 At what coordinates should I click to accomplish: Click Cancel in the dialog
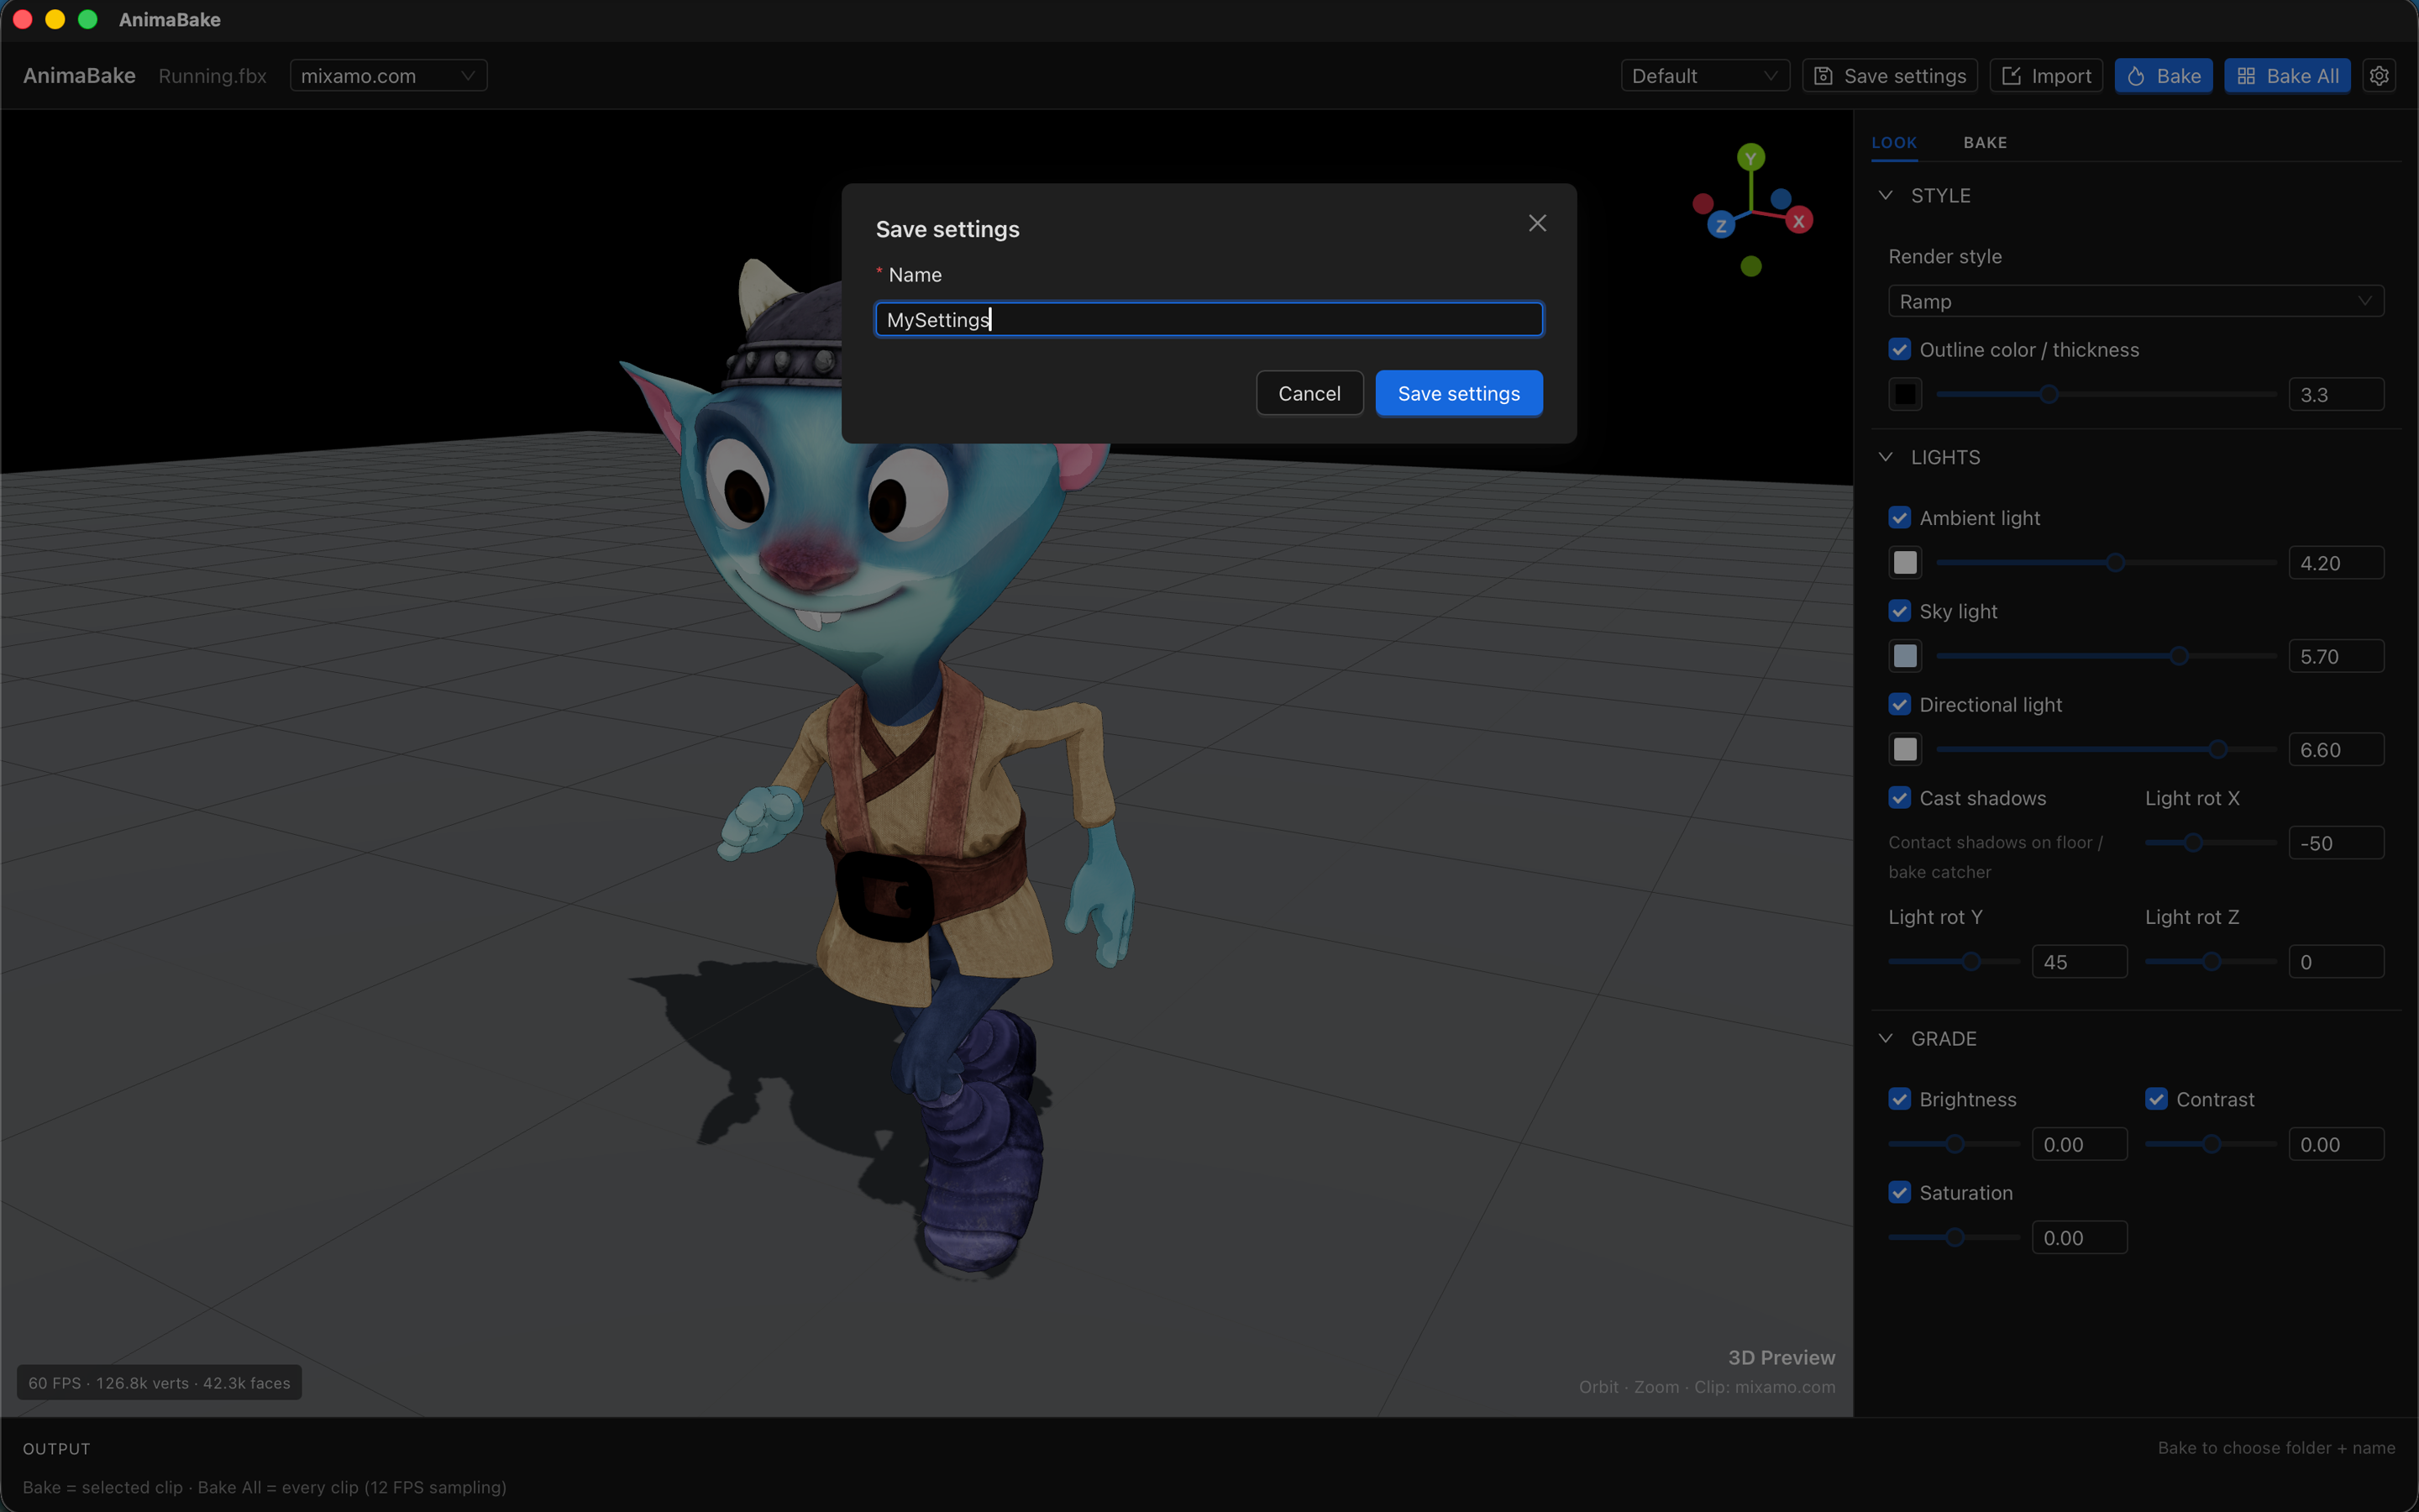pos(1309,393)
